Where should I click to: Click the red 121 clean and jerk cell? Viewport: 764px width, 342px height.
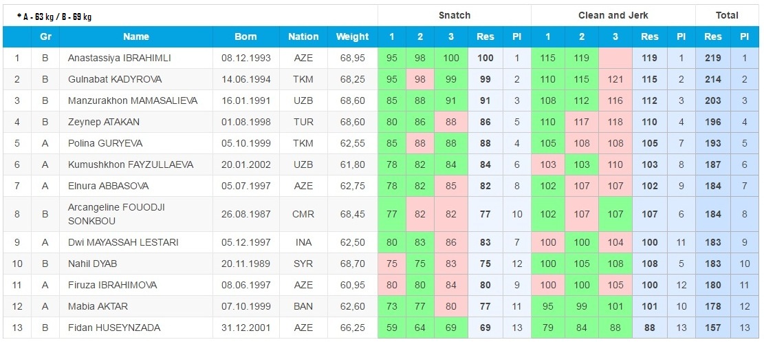615,80
